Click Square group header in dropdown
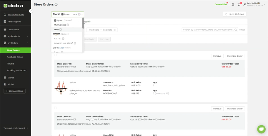Viewport: 268px width, 136px height. click(63, 20)
